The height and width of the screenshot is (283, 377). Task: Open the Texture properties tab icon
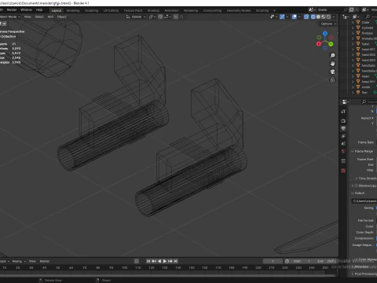click(343, 171)
